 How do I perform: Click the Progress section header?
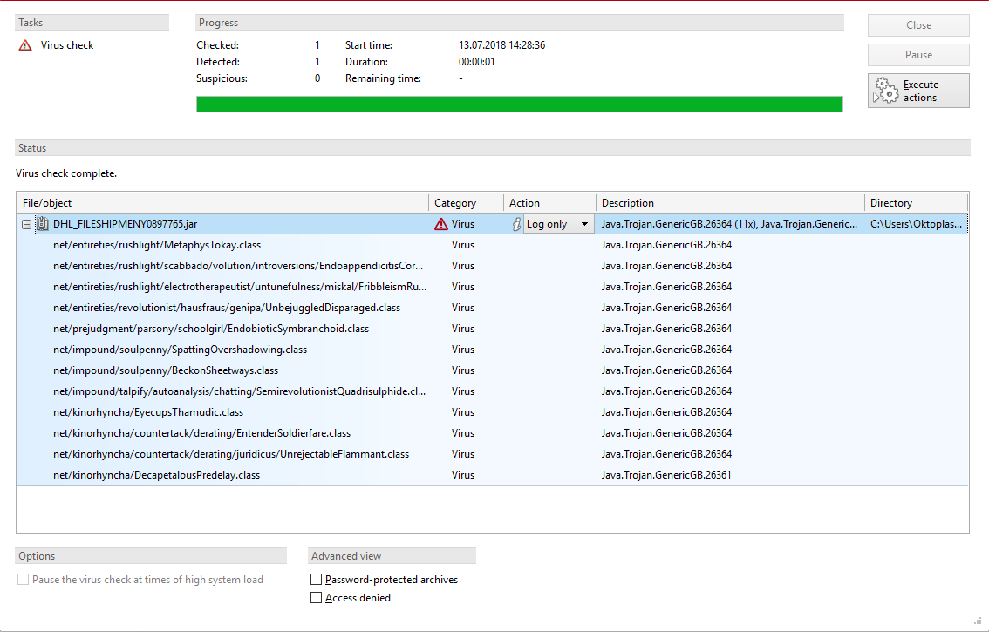click(519, 22)
